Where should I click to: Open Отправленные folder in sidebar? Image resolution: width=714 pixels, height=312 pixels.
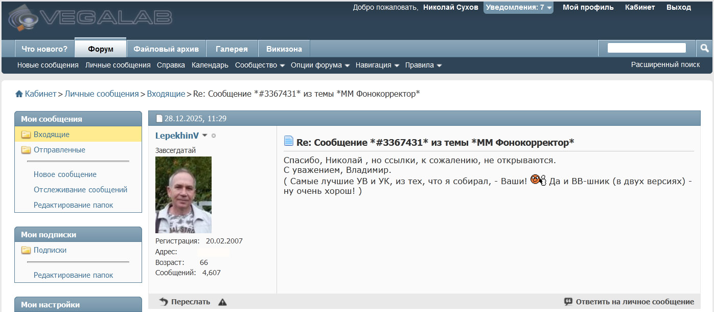click(59, 150)
